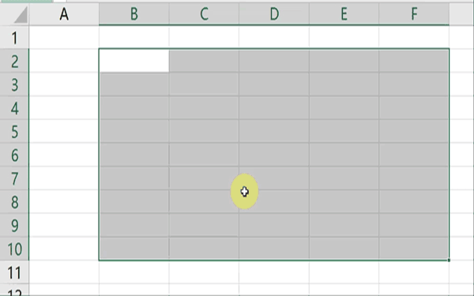Screen dimensions: 474x296
Task: Select row 5 header
Action: pyautogui.click(x=14, y=131)
